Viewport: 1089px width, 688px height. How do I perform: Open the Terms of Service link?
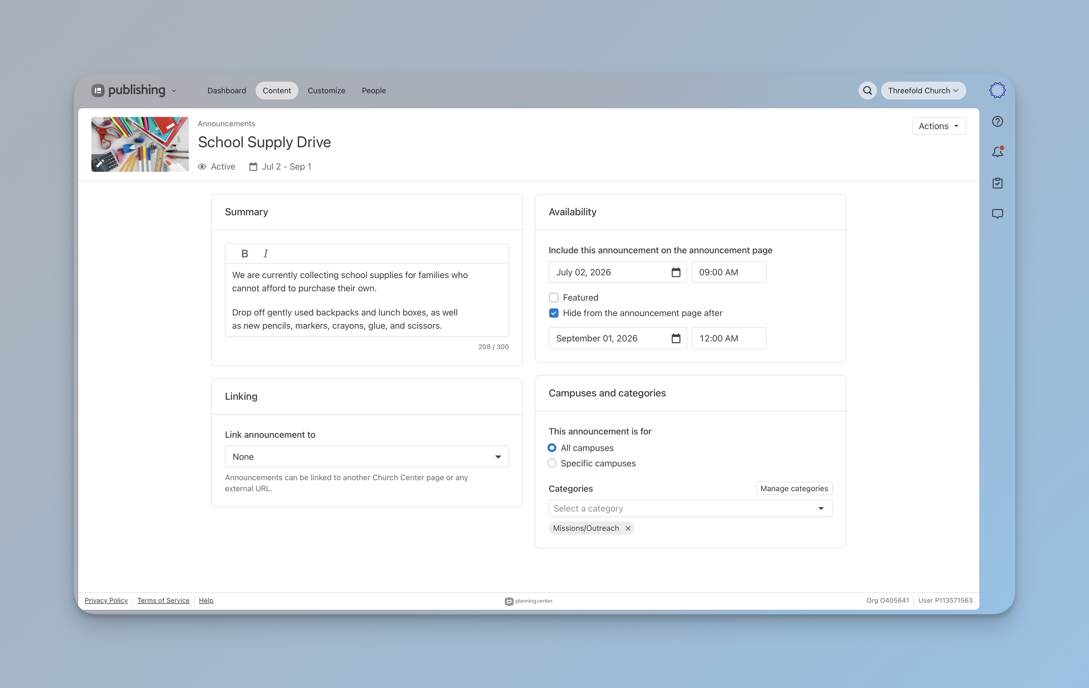coord(163,600)
